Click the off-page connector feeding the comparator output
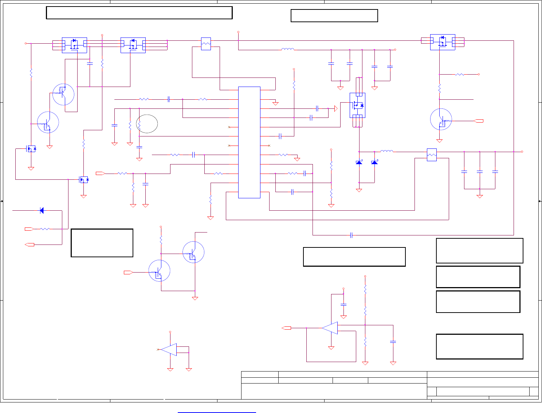 pos(287,328)
